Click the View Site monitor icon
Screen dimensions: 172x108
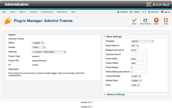pos(149,12)
